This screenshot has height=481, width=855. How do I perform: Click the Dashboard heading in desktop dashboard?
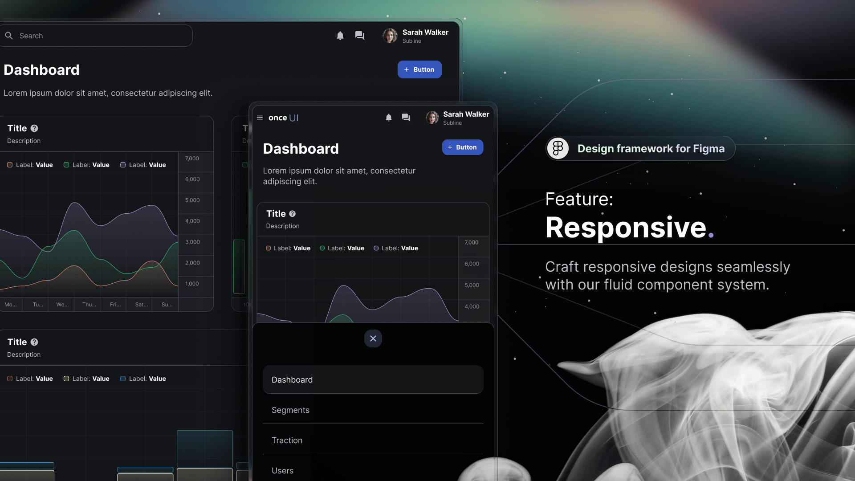[x=41, y=70]
